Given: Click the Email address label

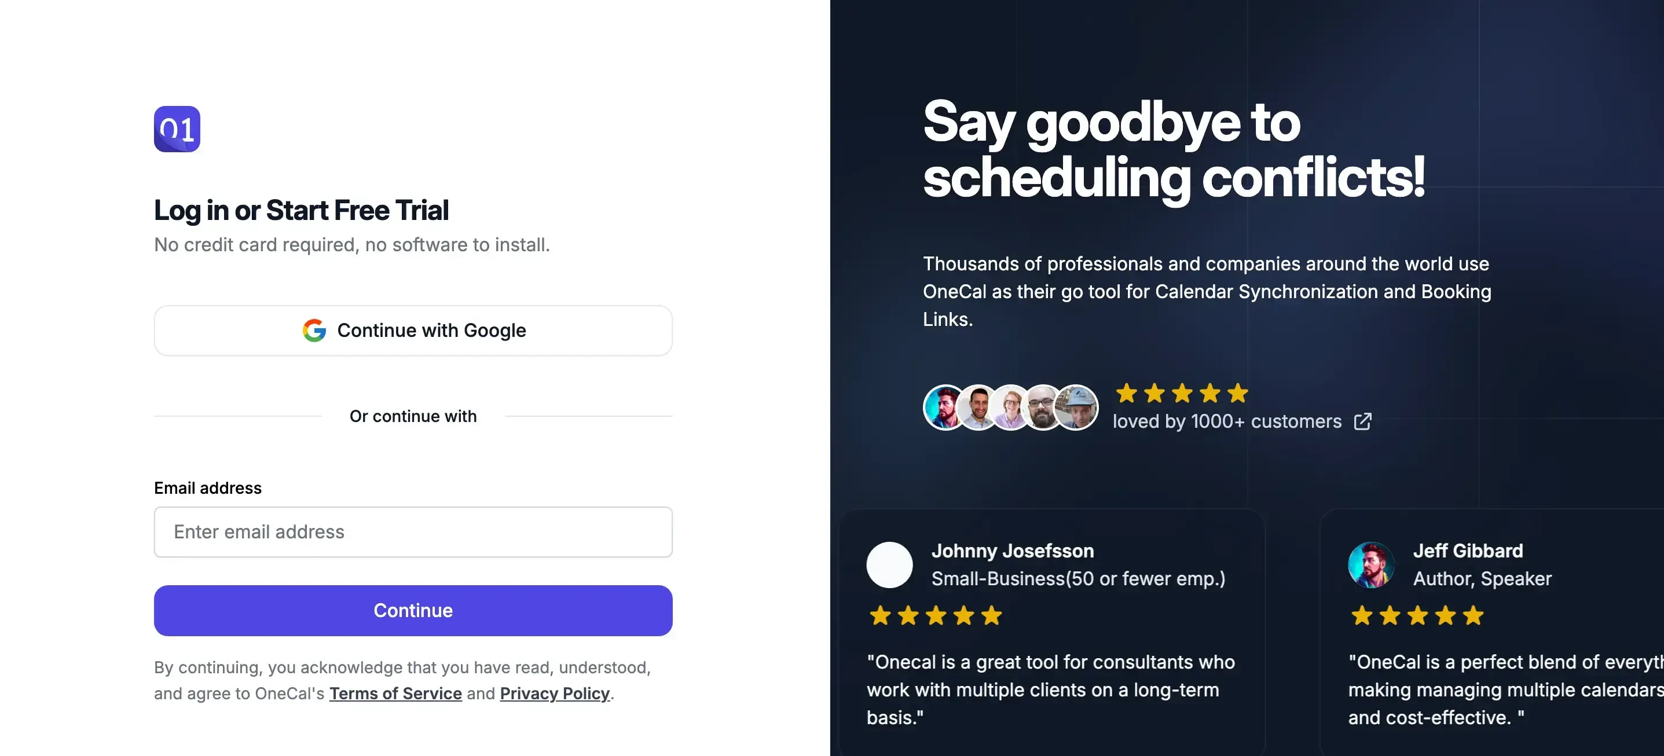Looking at the screenshot, I should tap(207, 488).
